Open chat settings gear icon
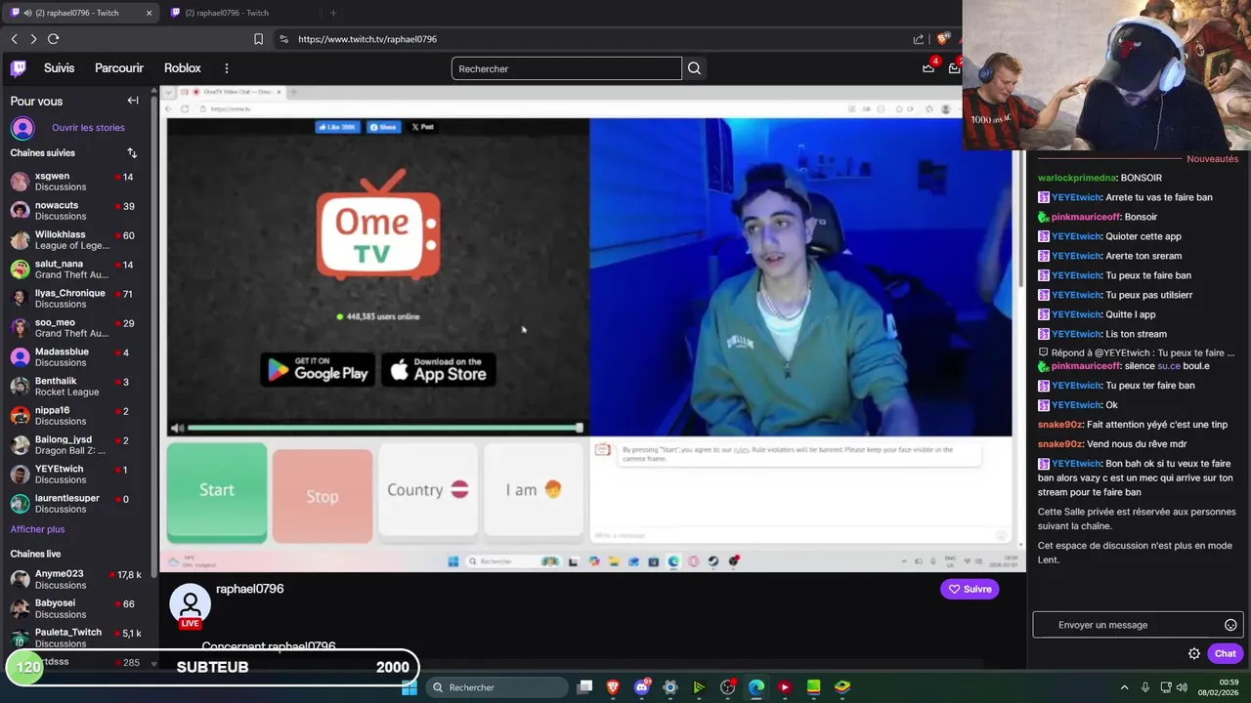Viewport: 1251px width, 703px height. coord(1194,654)
